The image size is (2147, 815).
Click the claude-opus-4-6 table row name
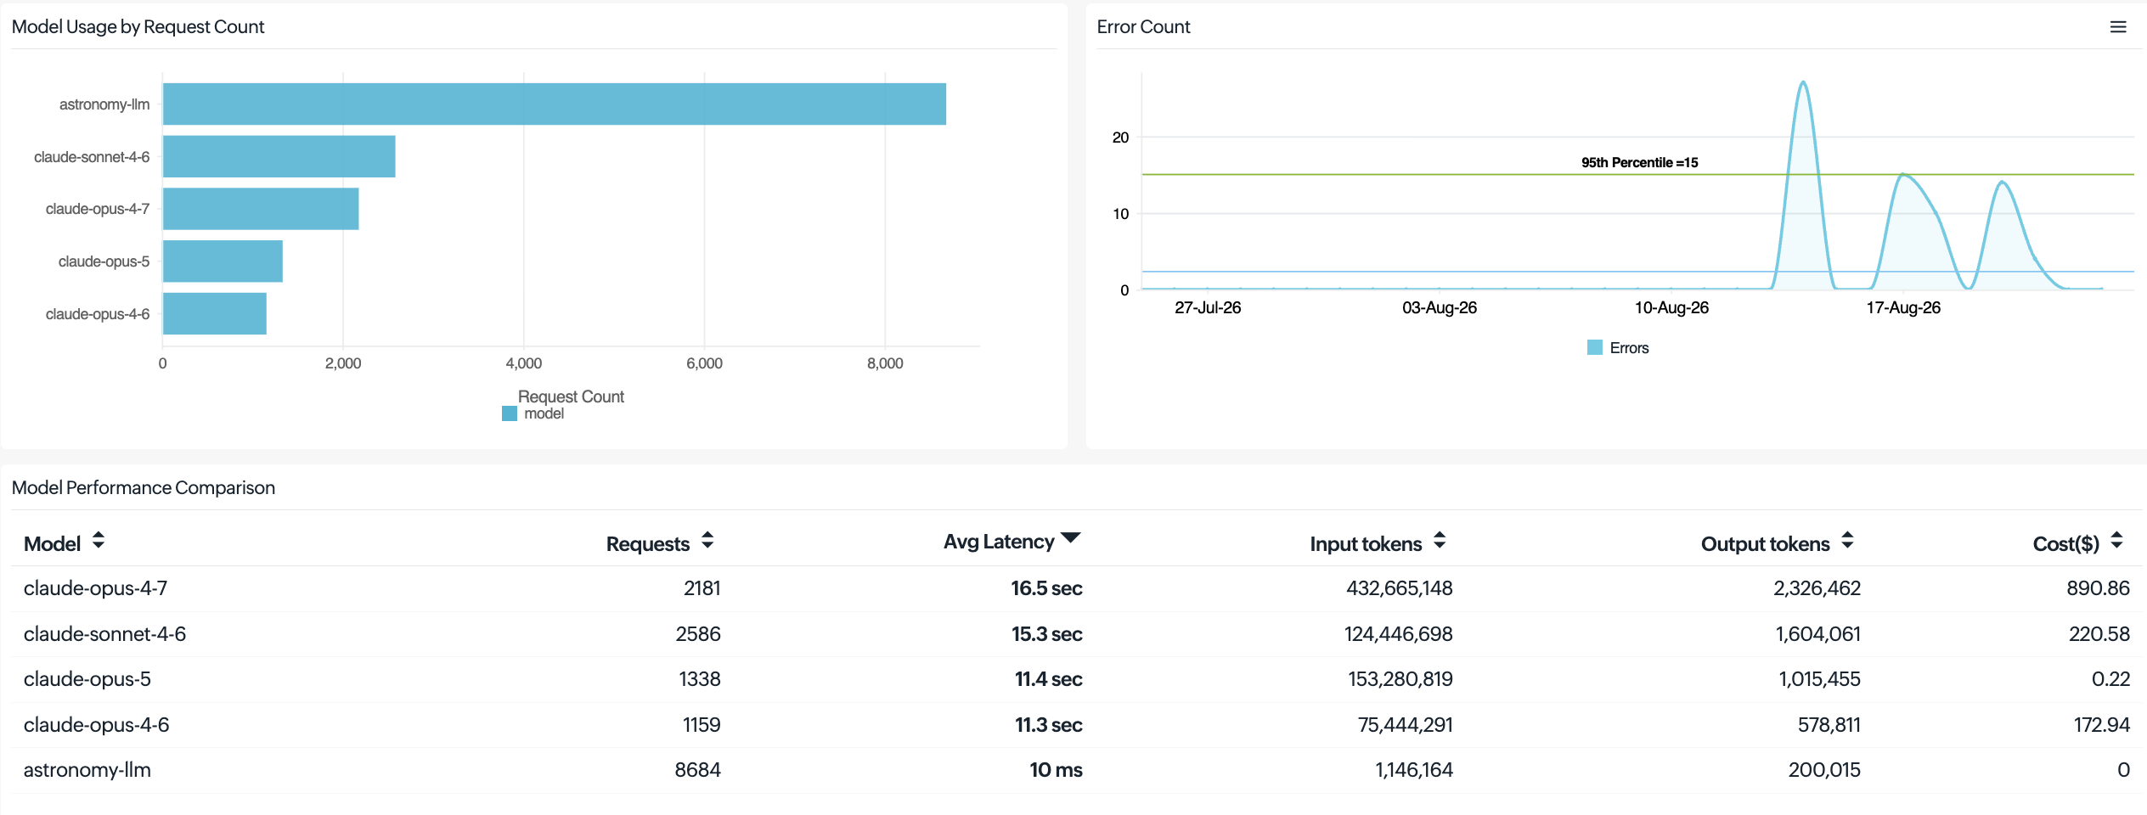click(96, 725)
